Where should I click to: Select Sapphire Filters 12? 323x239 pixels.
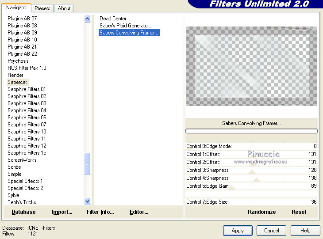(27, 146)
